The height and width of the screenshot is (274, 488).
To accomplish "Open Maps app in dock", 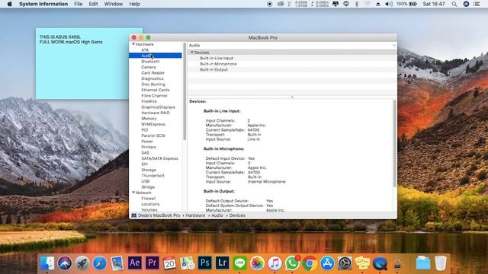I will [187, 263].
